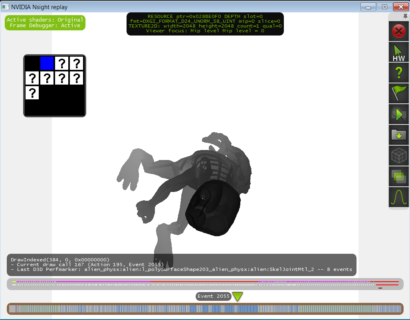This screenshot has width=410, height=320.
Task: Click the 'Last D3D Perfmarker' line
Action: click(x=182, y=269)
